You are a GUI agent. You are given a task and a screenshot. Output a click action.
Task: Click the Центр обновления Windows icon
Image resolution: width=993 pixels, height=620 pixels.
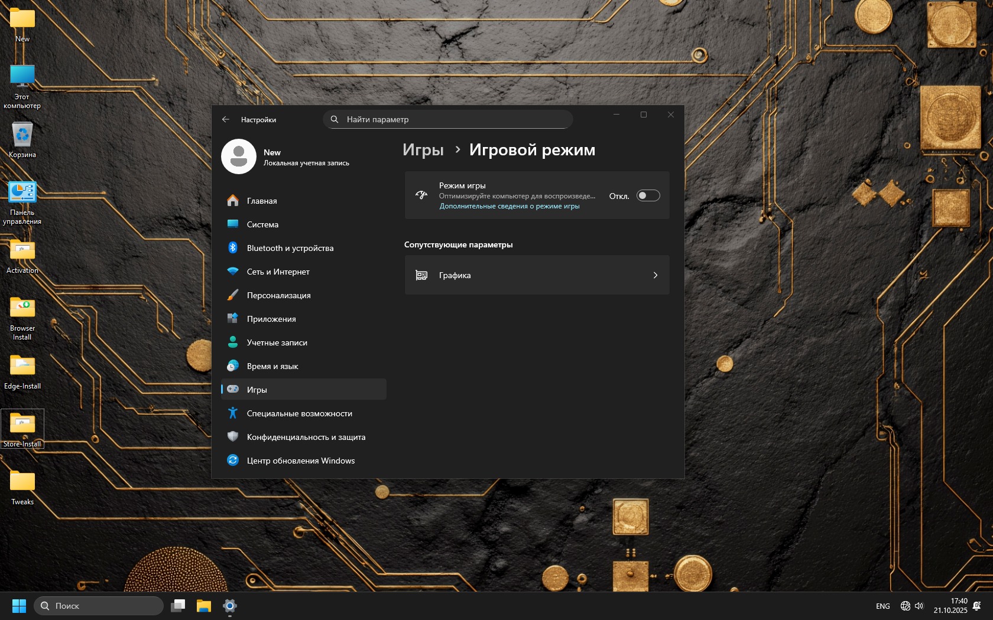(x=233, y=461)
